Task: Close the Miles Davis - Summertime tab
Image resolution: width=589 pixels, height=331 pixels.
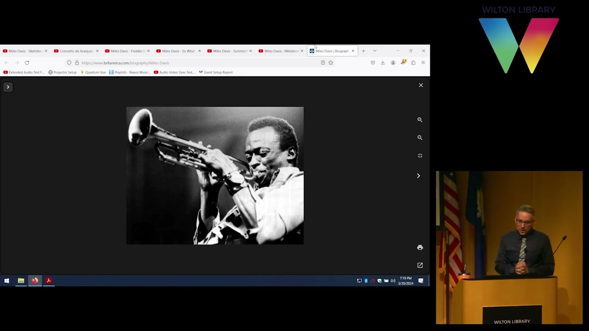Action: [250, 51]
